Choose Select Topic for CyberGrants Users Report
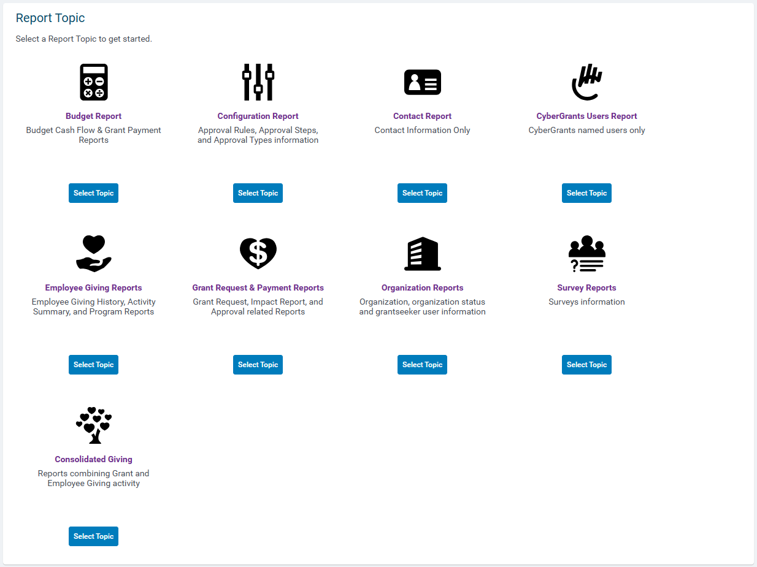The width and height of the screenshot is (757, 567). (586, 193)
